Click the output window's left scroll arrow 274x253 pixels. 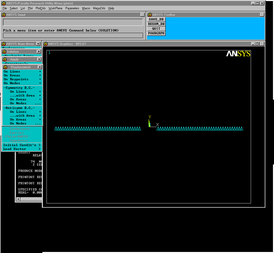tap(18, 199)
